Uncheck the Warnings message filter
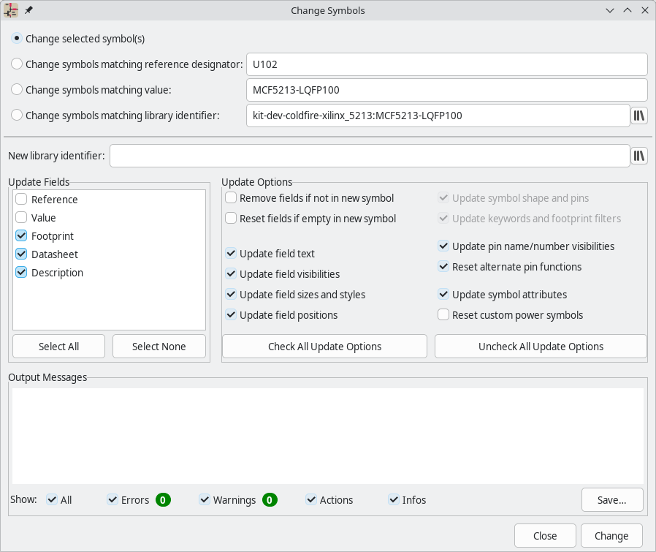 pyautogui.click(x=205, y=499)
